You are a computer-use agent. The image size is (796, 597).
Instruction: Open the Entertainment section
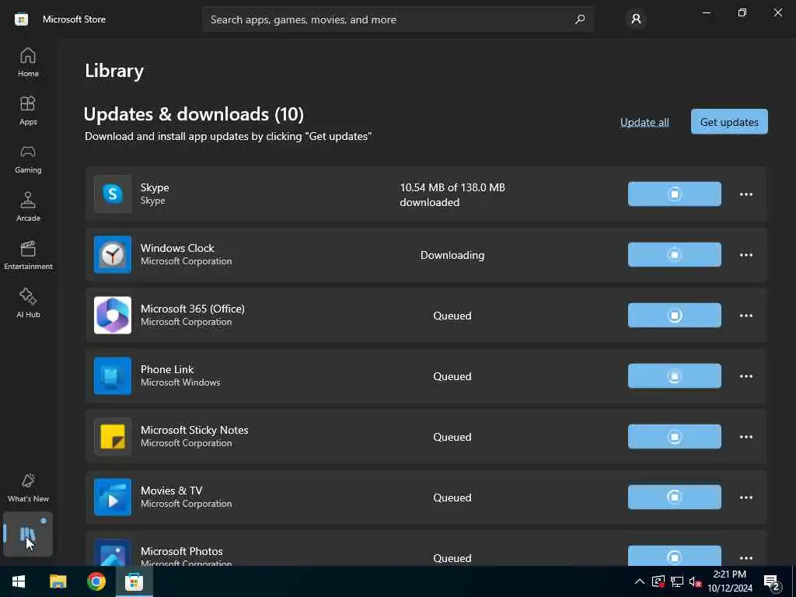click(x=28, y=255)
